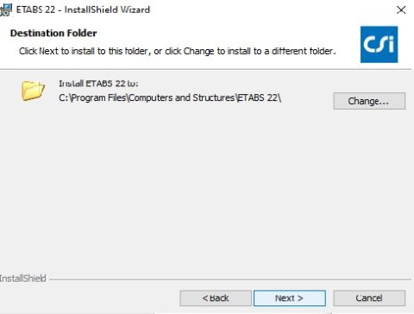Image resolution: width=414 pixels, height=314 pixels.
Task: Click the separator line beside the InstallShield label
Action: click(230, 279)
